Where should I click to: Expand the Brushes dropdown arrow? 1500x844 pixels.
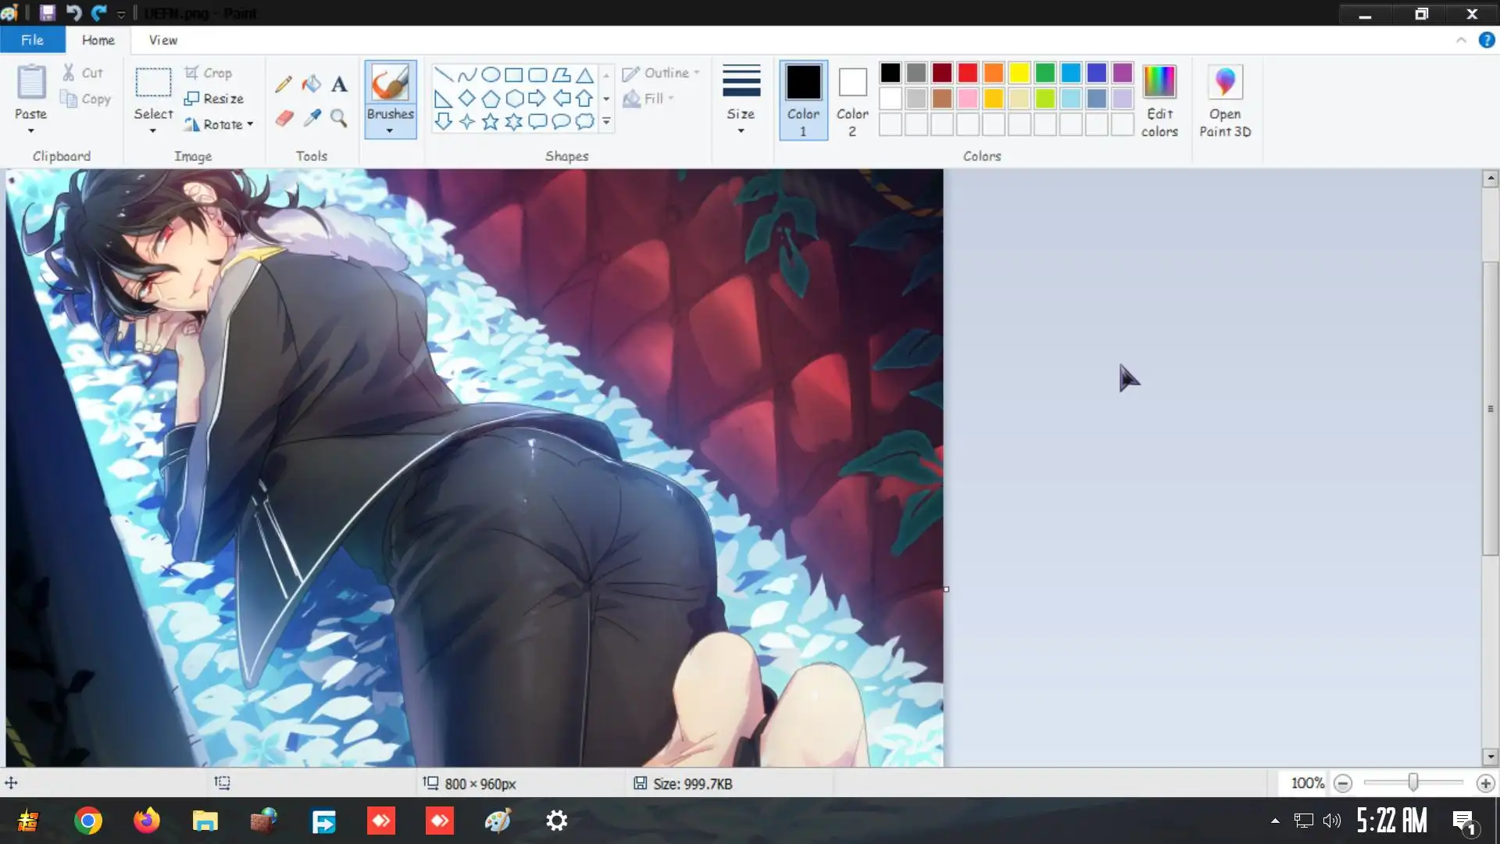click(390, 131)
